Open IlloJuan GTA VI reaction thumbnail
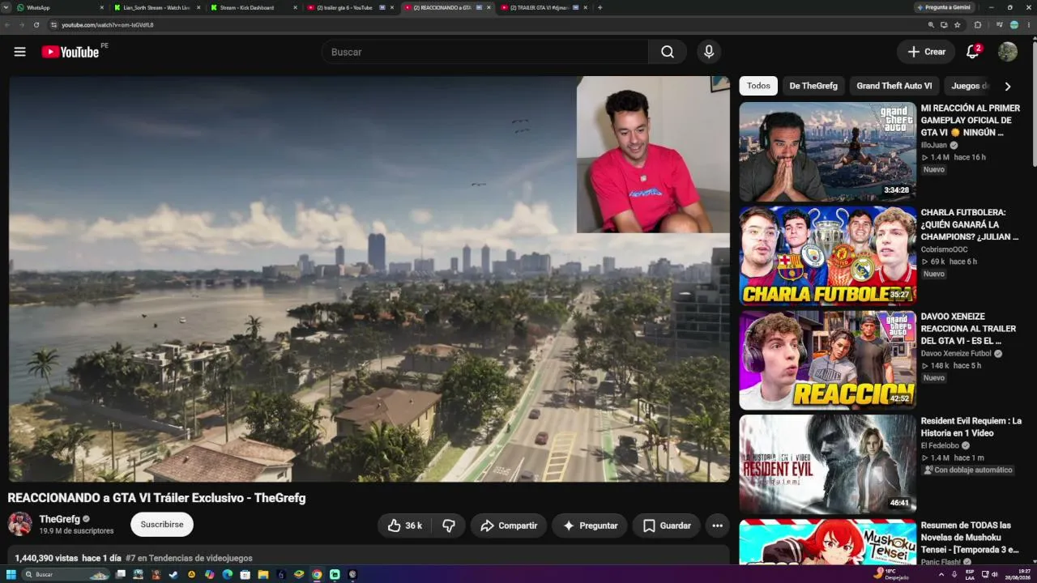The image size is (1037, 583). tap(827, 151)
